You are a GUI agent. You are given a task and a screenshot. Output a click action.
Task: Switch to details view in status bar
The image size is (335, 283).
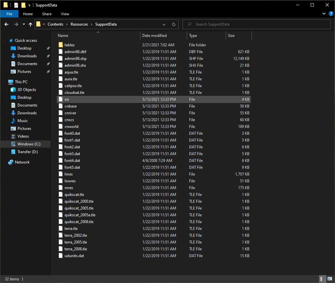click(x=323, y=279)
